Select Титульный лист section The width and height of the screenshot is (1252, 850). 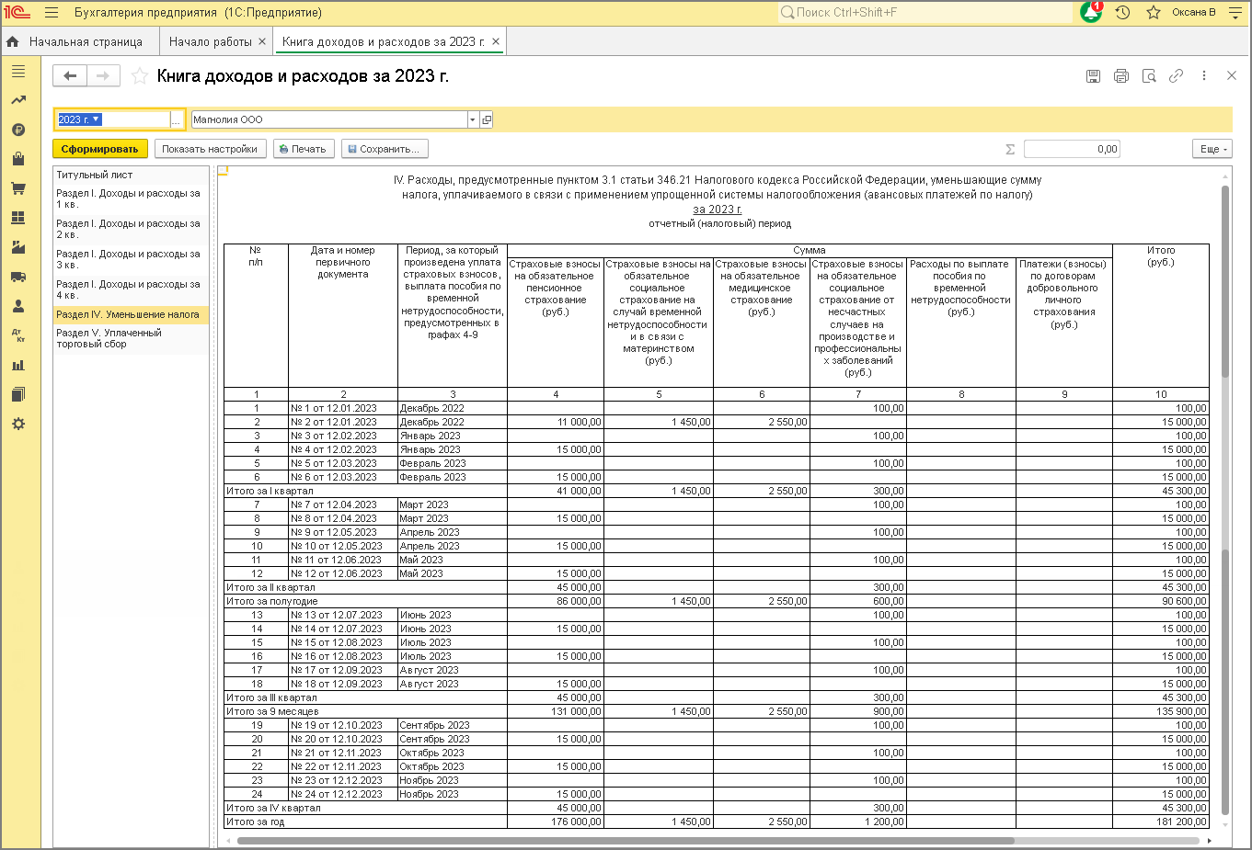(x=132, y=175)
